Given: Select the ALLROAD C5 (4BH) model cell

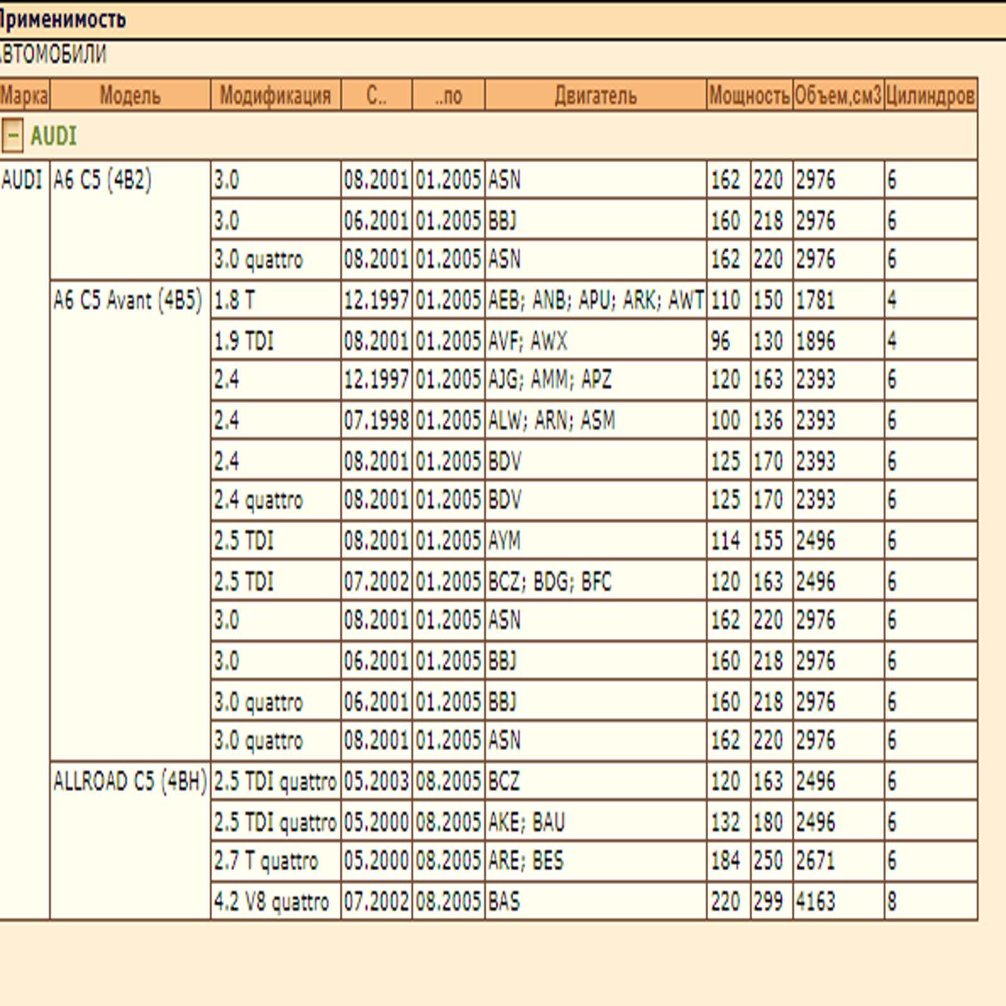Looking at the screenshot, I should pyautogui.click(x=130, y=840).
